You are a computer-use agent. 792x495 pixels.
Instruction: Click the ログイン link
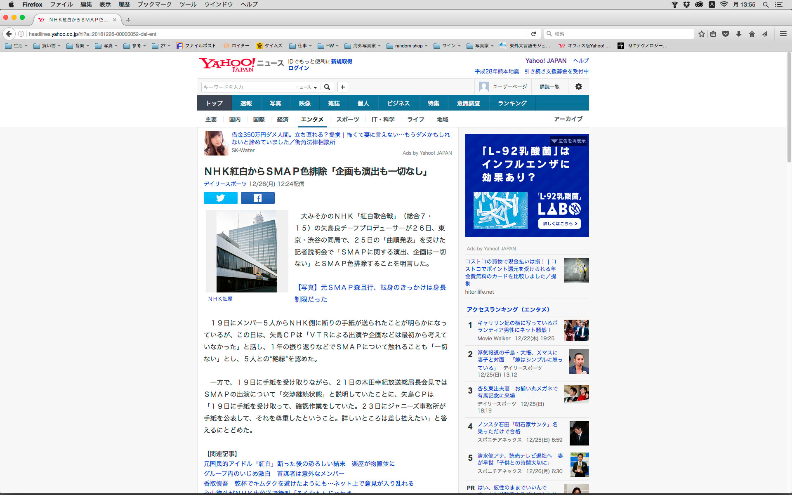pos(298,68)
